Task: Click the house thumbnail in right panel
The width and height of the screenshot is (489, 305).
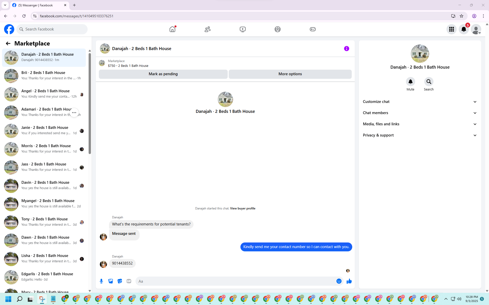Action: tap(420, 54)
